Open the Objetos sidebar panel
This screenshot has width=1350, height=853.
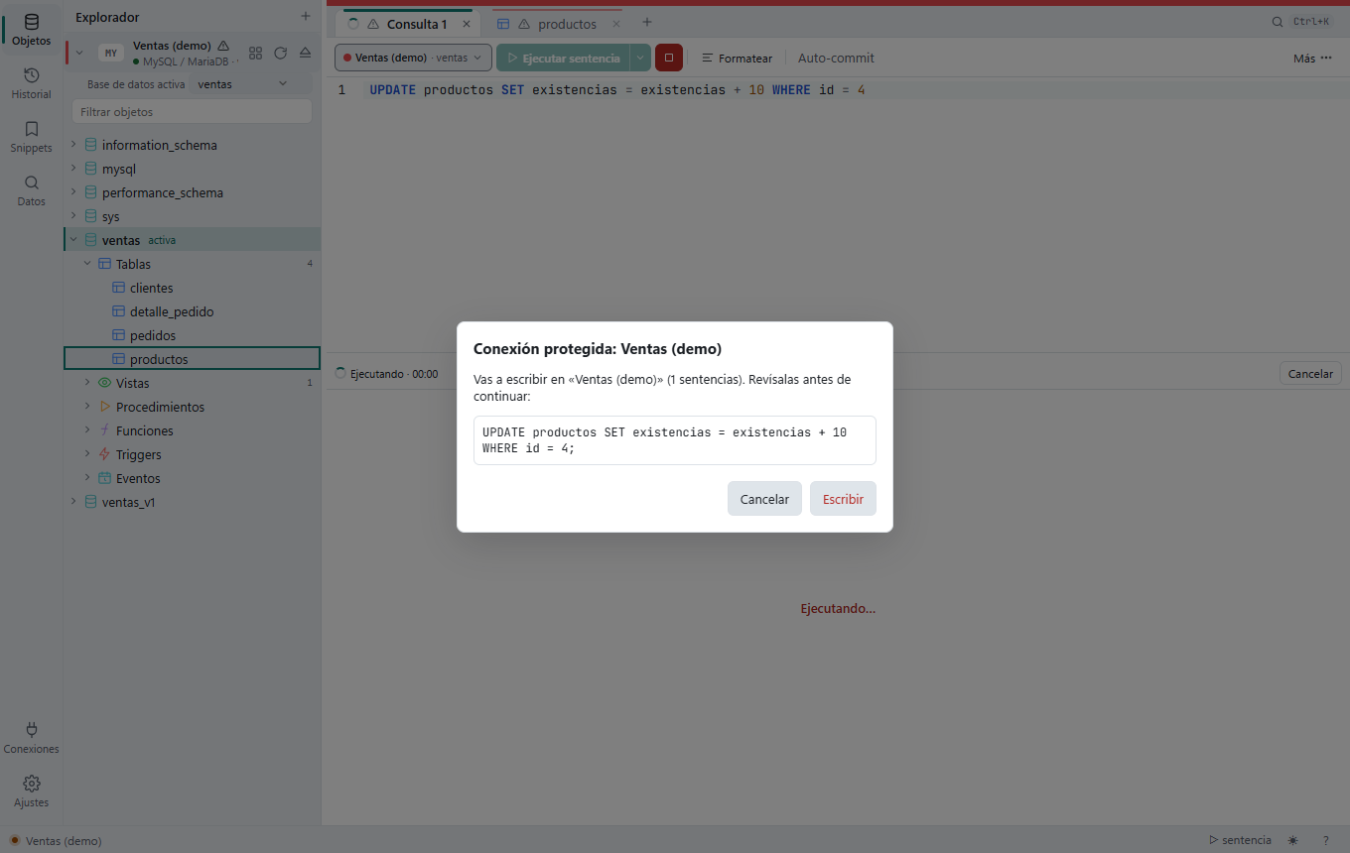pyautogui.click(x=31, y=30)
